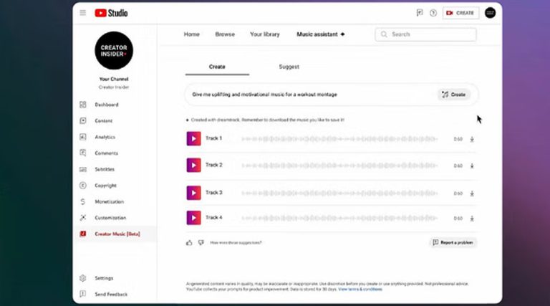This screenshot has height=306, width=550.
Task: Give thumbs up to suggestions
Action: [189, 242]
